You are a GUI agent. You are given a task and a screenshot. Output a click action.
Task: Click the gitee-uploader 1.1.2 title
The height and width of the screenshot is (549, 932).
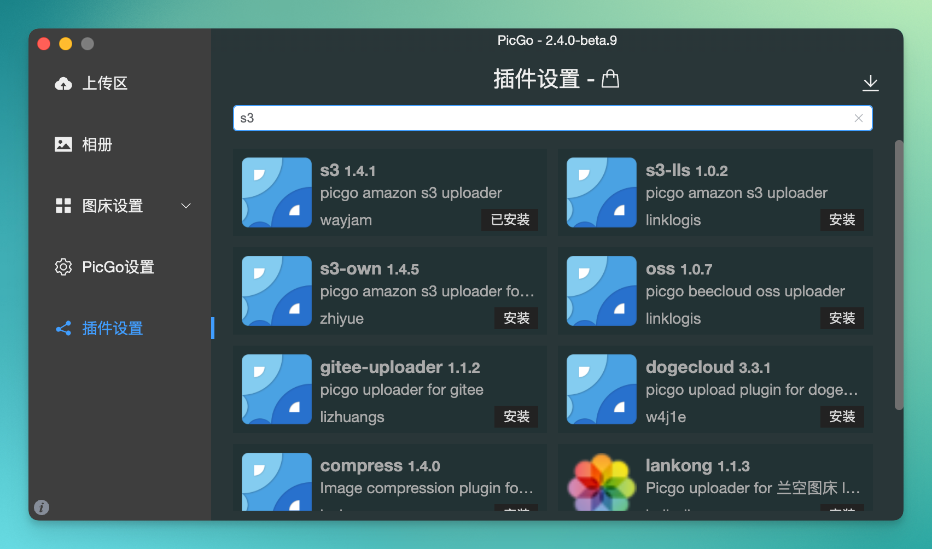pyautogui.click(x=400, y=367)
